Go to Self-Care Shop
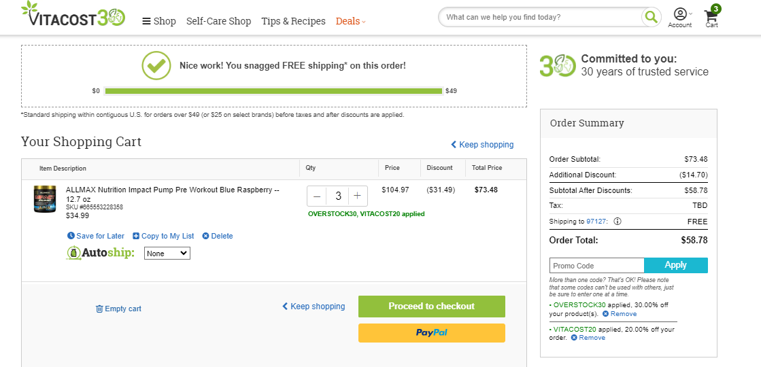This screenshot has height=367, width=761. [218, 21]
